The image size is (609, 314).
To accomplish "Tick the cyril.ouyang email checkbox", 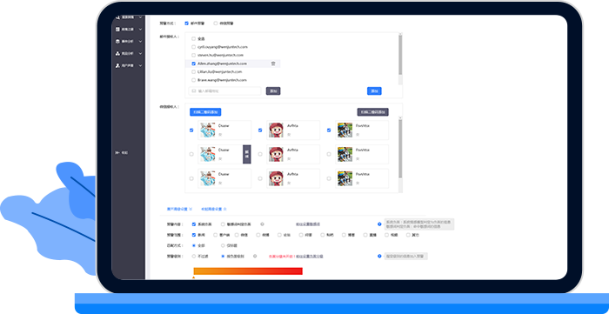I will pyautogui.click(x=193, y=47).
